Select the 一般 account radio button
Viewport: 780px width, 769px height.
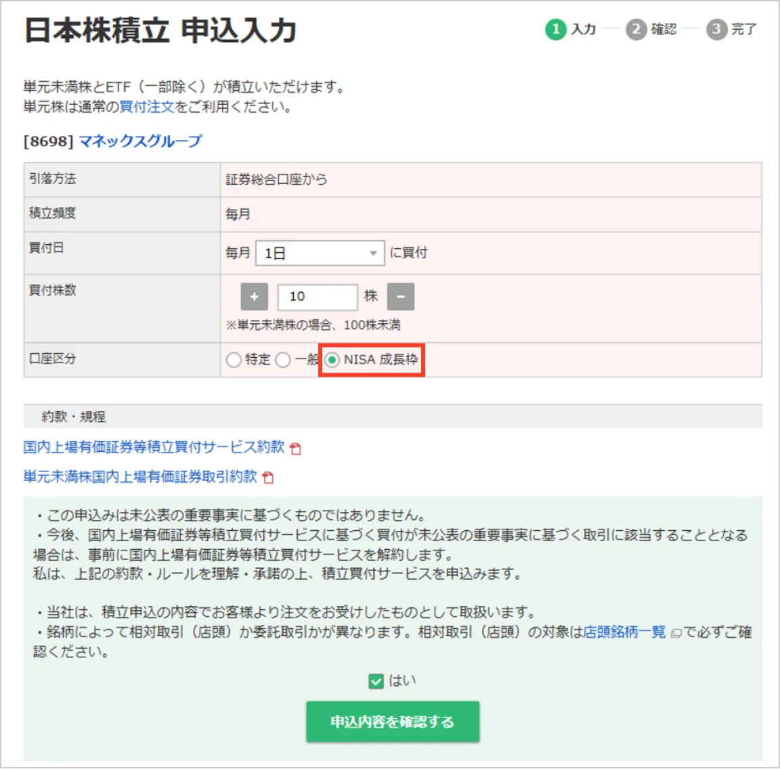click(x=283, y=360)
